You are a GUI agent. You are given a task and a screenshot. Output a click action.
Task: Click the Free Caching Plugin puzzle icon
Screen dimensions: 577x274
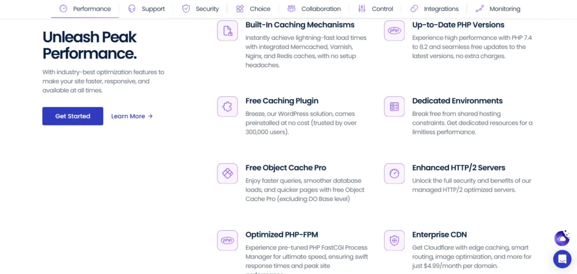pyautogui.click(x=228, y=106)
